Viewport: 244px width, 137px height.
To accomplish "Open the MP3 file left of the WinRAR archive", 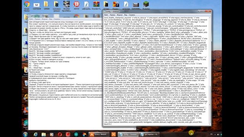I will pos(86,4).
